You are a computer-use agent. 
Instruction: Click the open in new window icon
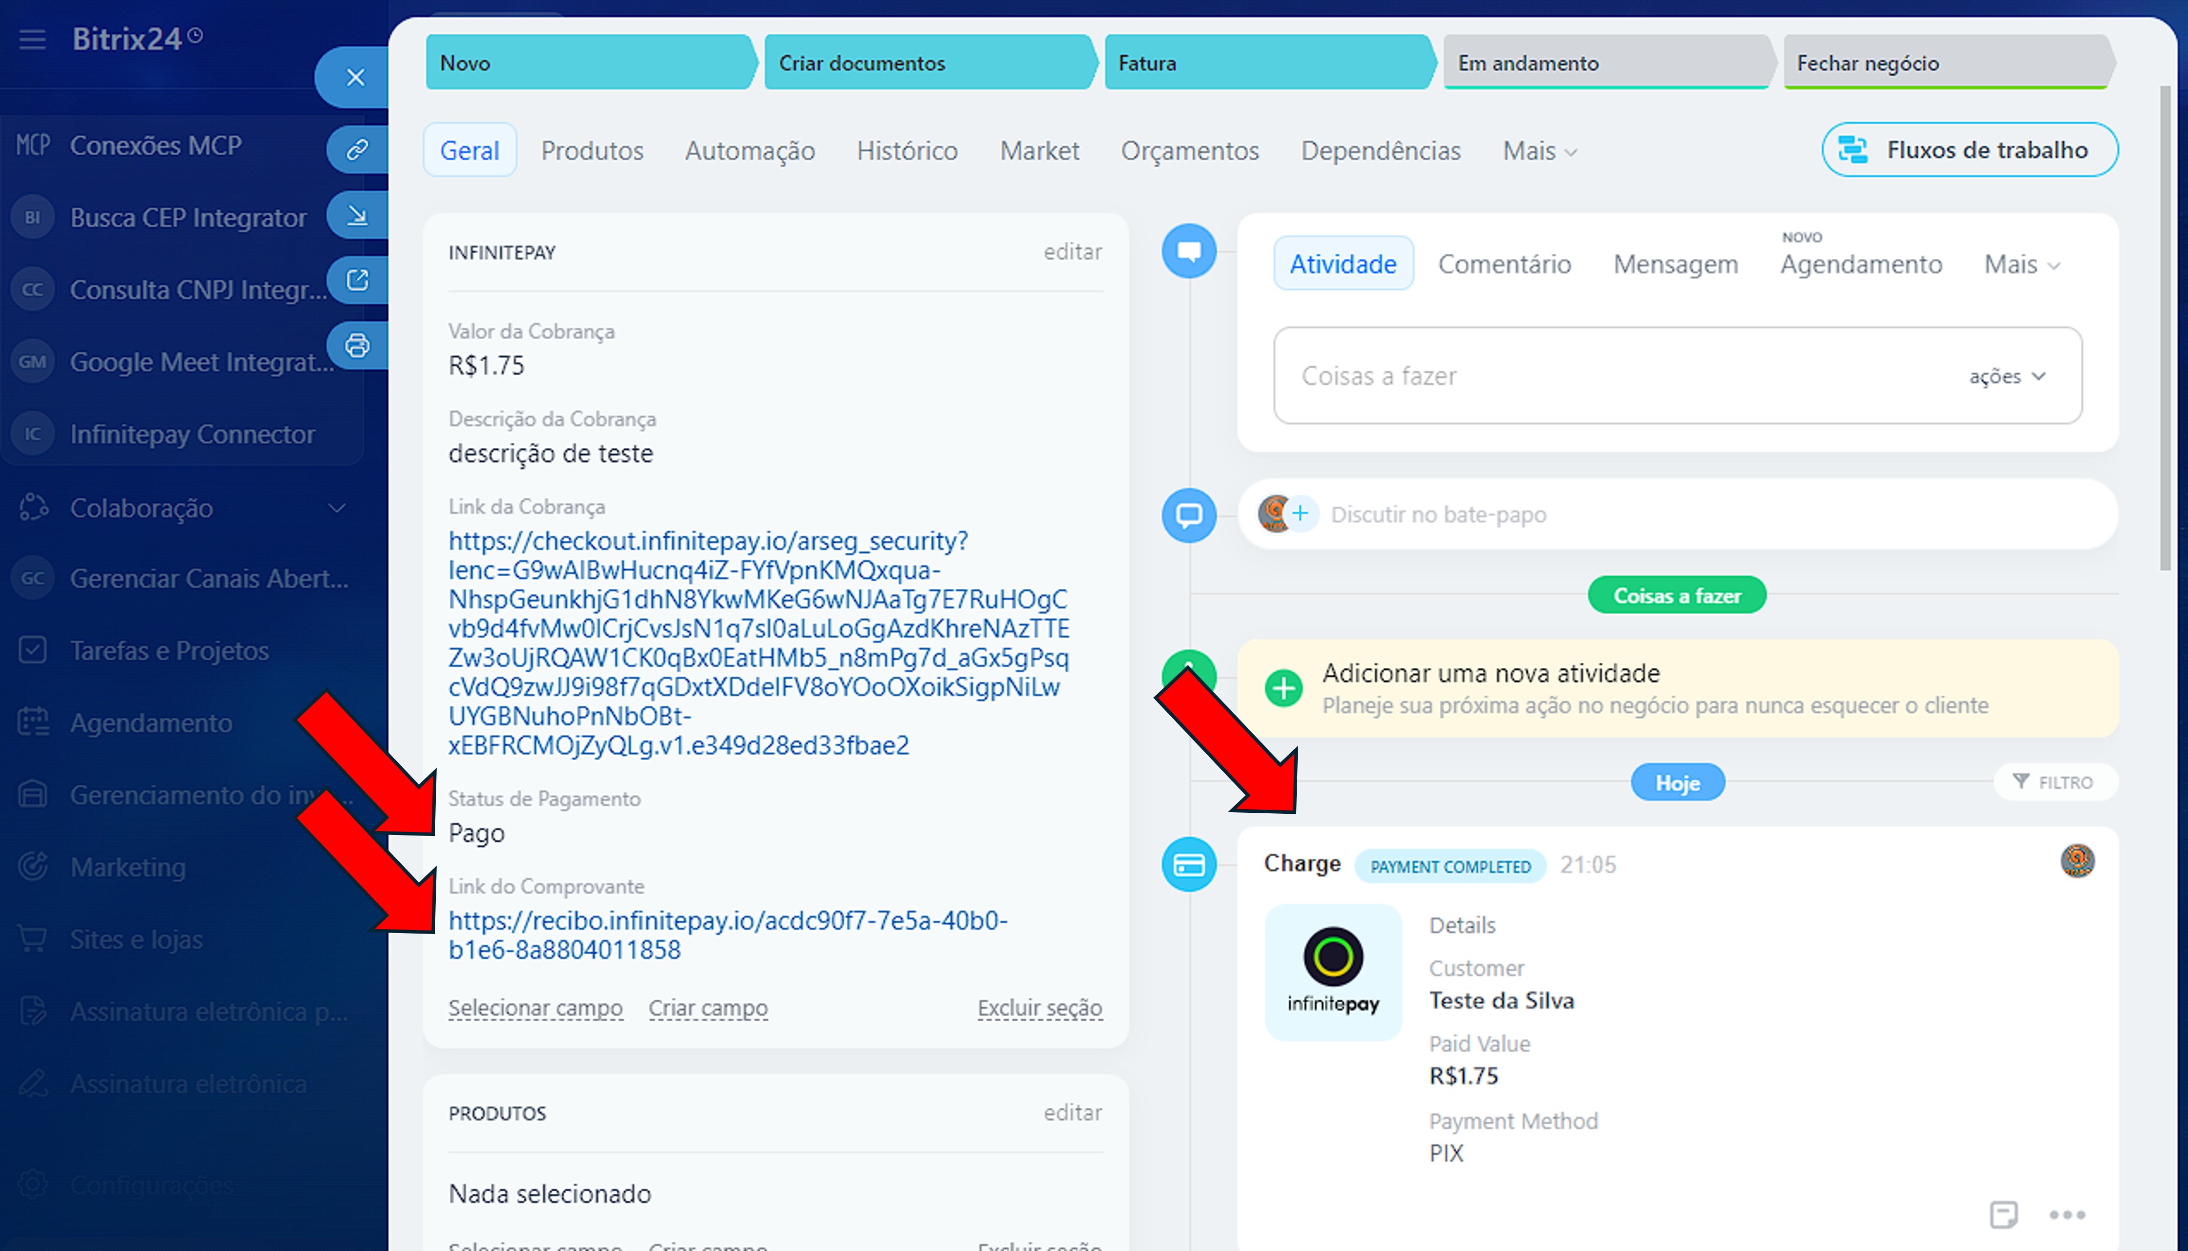(356, 280)
